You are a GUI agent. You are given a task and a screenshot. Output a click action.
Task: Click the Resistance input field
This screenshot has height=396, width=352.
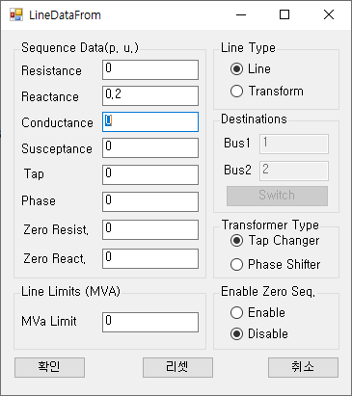150,69
